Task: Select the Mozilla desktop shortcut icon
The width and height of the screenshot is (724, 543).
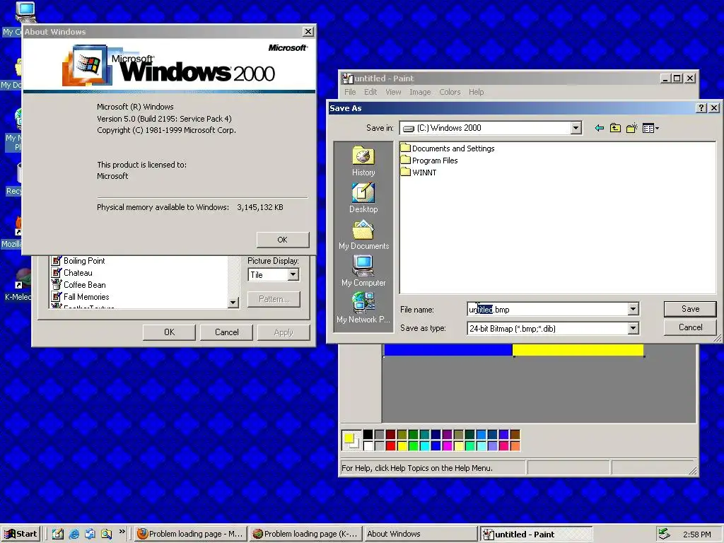Action: [14, 232]
